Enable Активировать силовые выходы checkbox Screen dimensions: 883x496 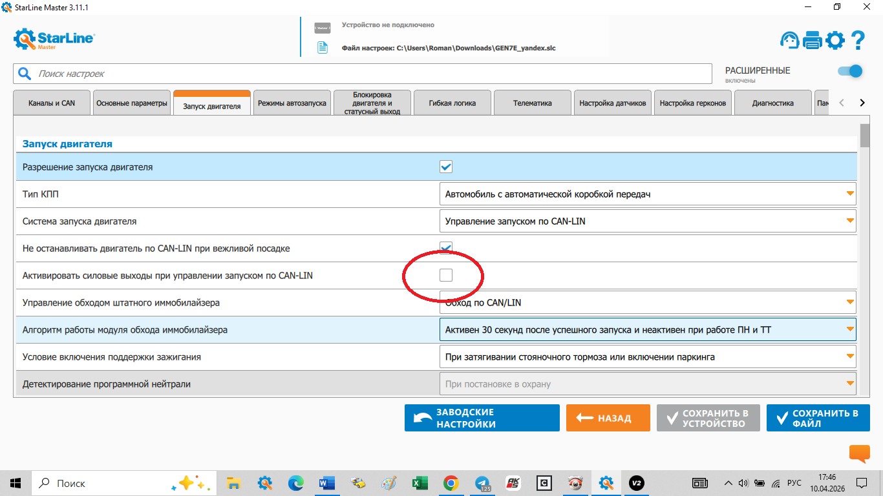coord(446,276)
